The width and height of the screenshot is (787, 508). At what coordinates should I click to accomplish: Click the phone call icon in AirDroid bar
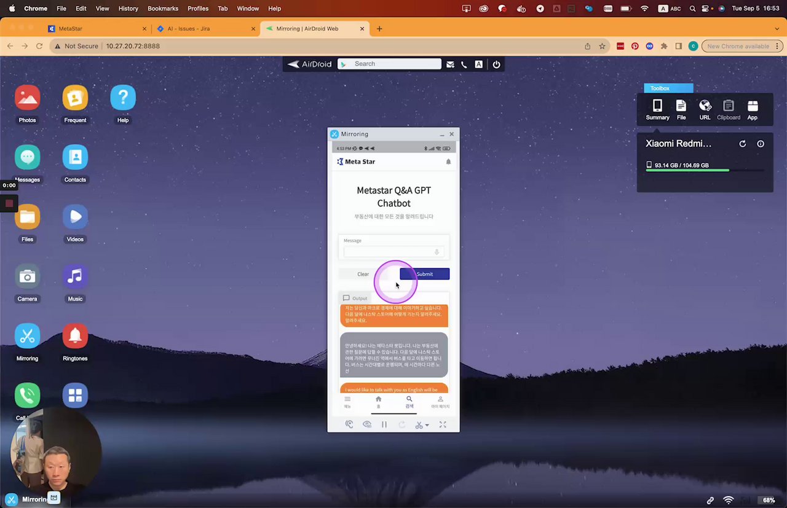coord(464,64)
